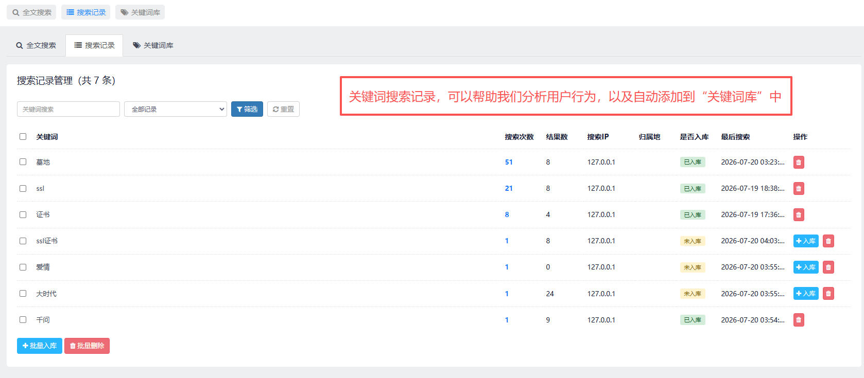Delete the ssl keyword record

click(799, 189)
